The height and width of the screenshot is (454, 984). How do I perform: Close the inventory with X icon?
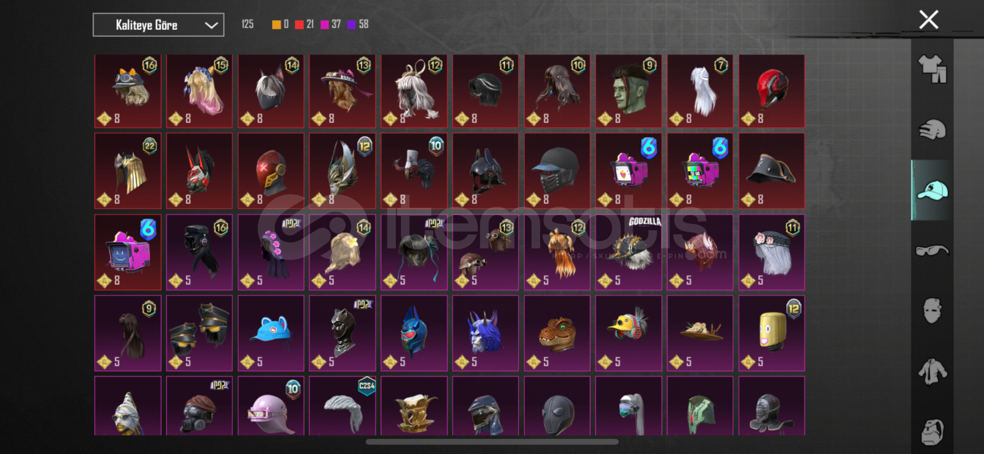[928, 20]
